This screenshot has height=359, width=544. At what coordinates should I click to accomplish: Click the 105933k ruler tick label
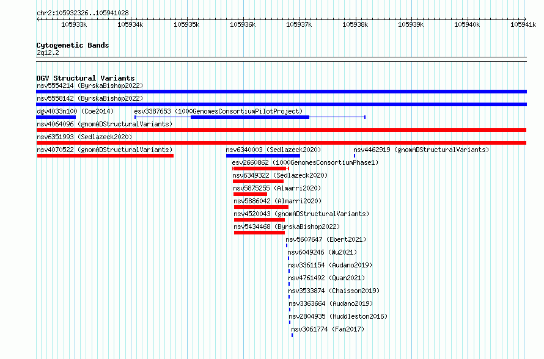pos(74,24)
